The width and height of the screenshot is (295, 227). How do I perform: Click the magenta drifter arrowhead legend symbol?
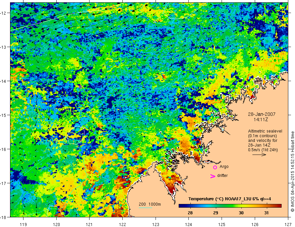click(x=213, y=176)
